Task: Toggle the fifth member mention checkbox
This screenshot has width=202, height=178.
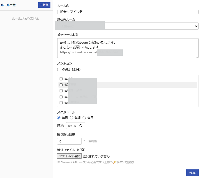Action: point(61,103)
